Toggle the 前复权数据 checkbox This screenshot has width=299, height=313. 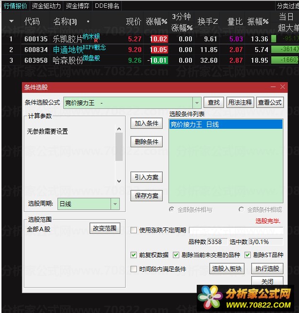133,255
